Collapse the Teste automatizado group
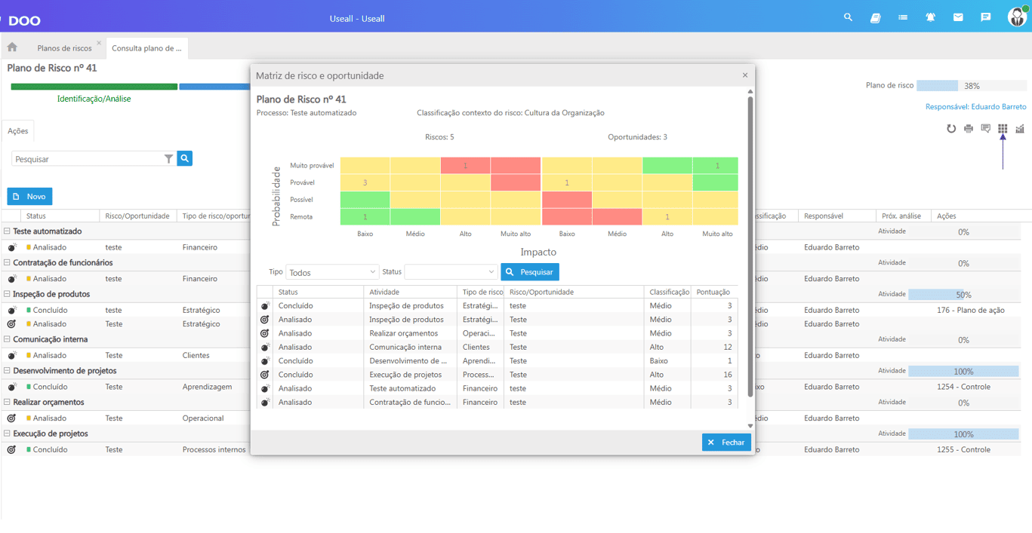Screen dimensions: 1032x533 click(7, 231)
